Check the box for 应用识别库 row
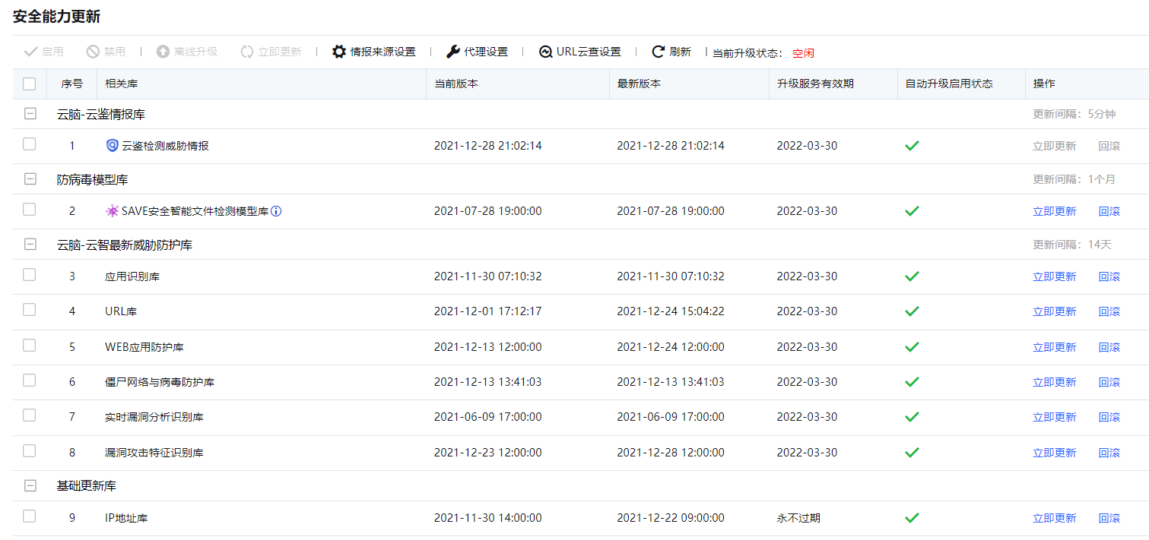 click(30, 275)
